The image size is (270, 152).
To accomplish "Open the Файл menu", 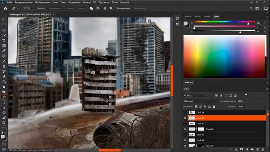I will (x=9, y=3).
